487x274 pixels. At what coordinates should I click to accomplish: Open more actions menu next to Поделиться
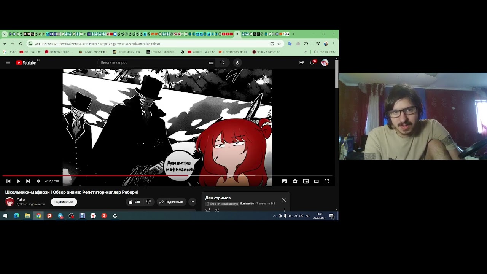coord(192,202)
